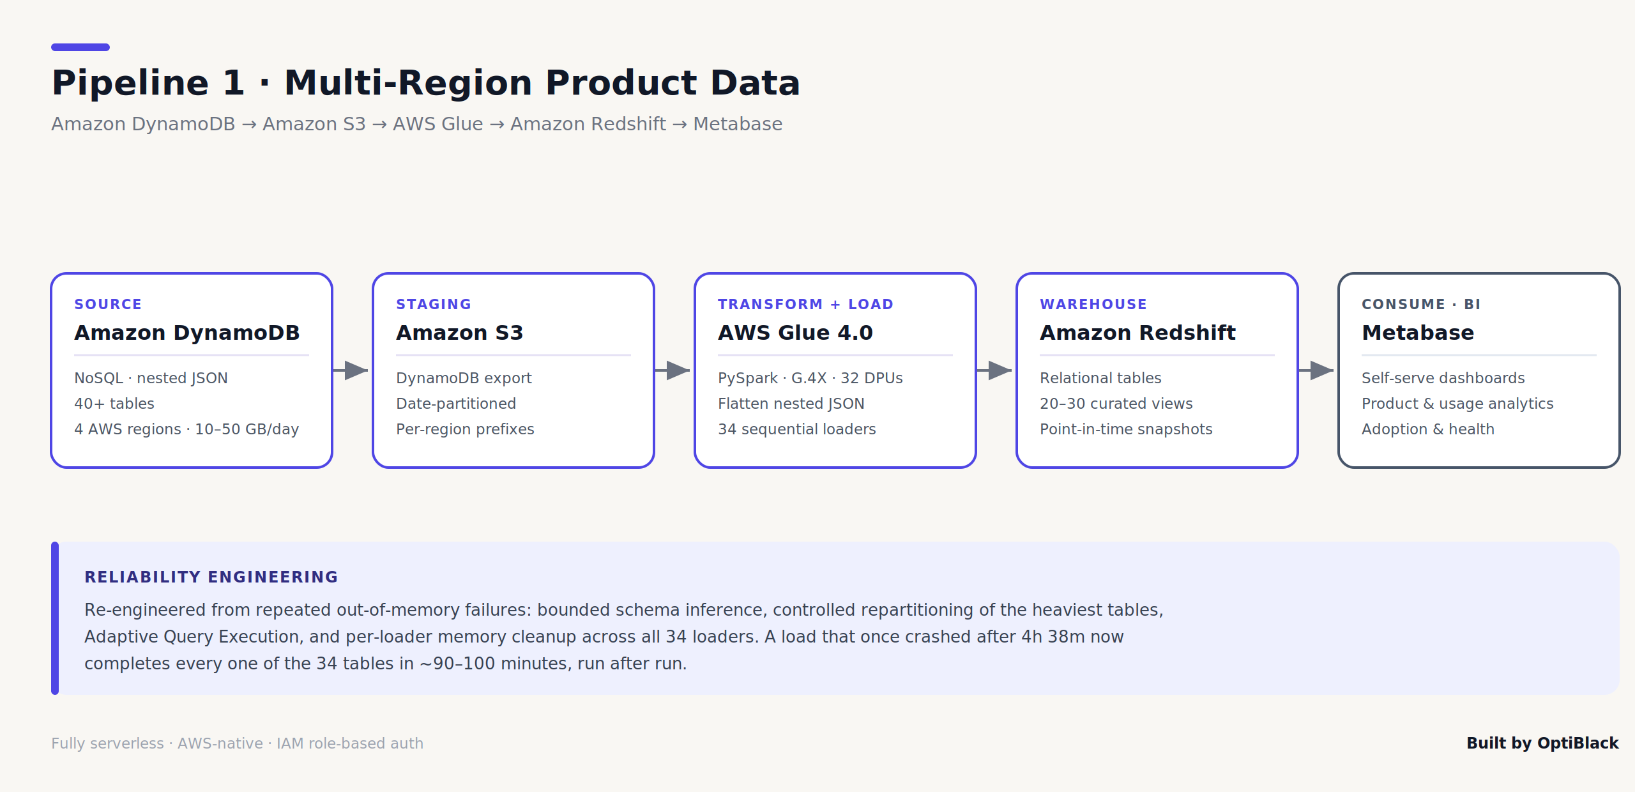Select the pipeline flow subtitle under the title
1635x792 pixels.
pos(417,124)
